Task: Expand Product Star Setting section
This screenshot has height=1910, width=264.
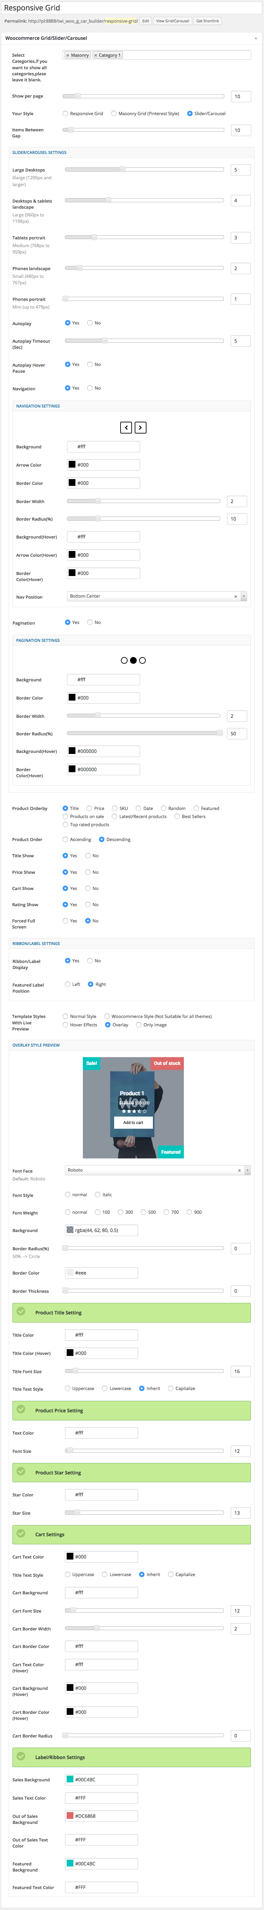Action: (132, 1472)
